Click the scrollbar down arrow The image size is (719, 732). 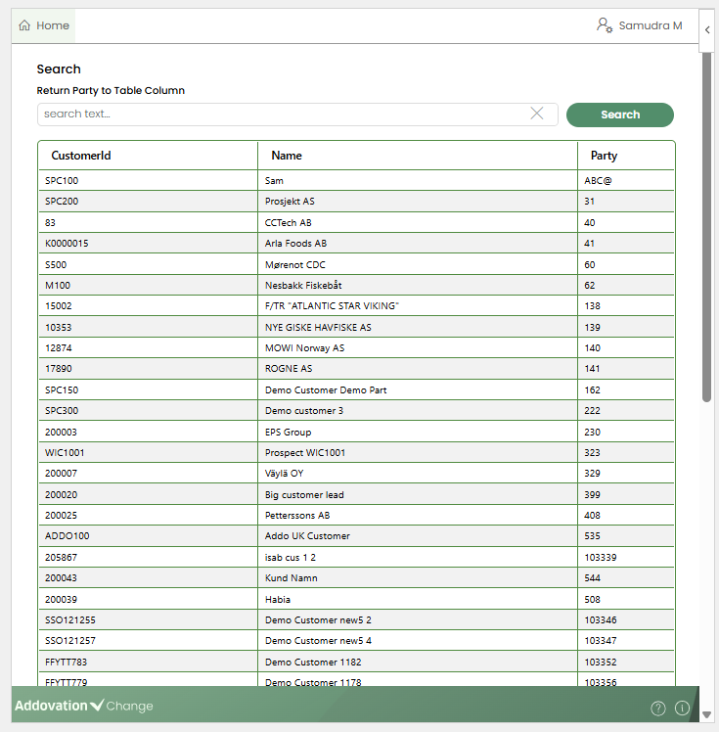[706, 715]
